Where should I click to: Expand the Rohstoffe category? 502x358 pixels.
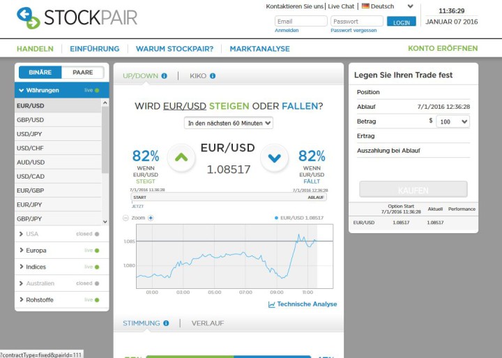tap(62, 300)
